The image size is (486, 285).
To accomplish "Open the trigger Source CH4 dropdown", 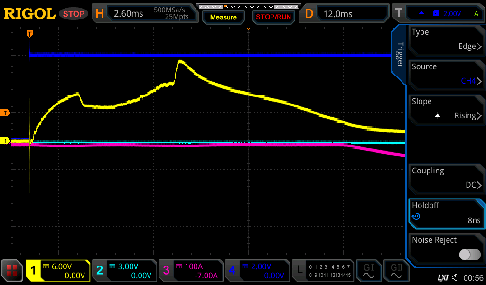I will (x=446, y=75).
